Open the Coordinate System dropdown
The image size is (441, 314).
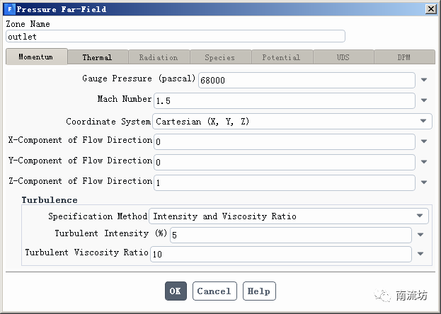point(292,122)
